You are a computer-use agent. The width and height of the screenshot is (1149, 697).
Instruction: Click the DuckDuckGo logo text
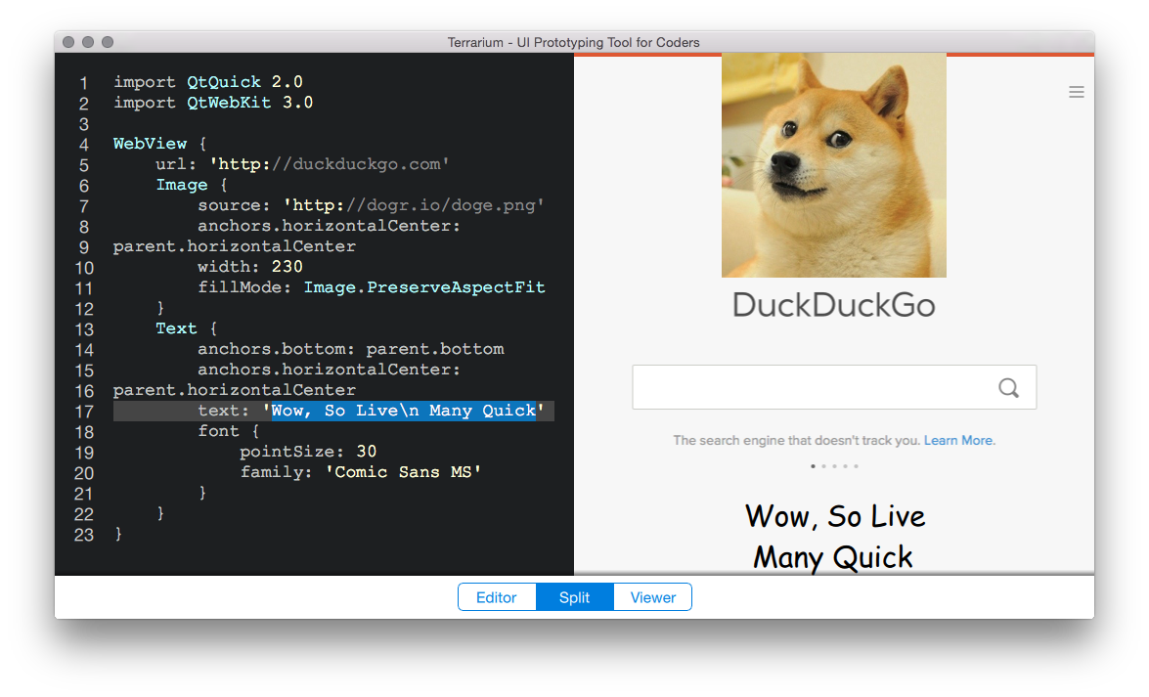click(x=834, y=305)
